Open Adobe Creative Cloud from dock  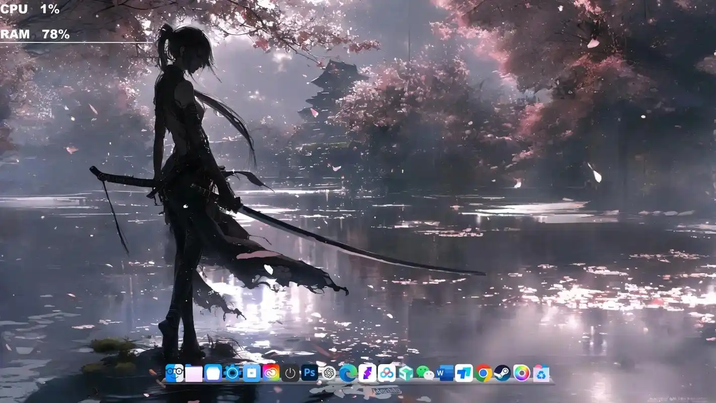click(271, 373)
